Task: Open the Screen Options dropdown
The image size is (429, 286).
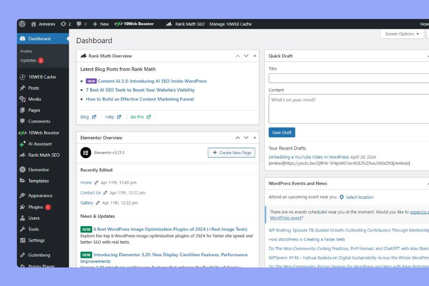Action: pyautogui.click(x=402, y=34)
